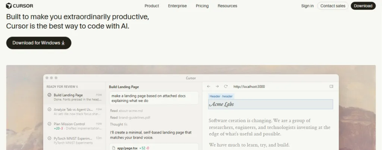Click the Read about-acme.md line

point(126,111)
